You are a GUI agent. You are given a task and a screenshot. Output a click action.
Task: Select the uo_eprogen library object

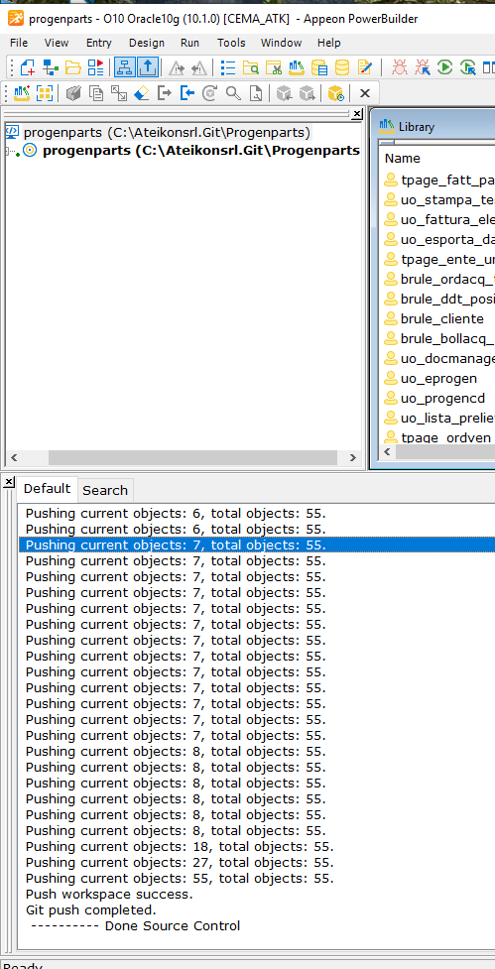[x=438, y=378]
